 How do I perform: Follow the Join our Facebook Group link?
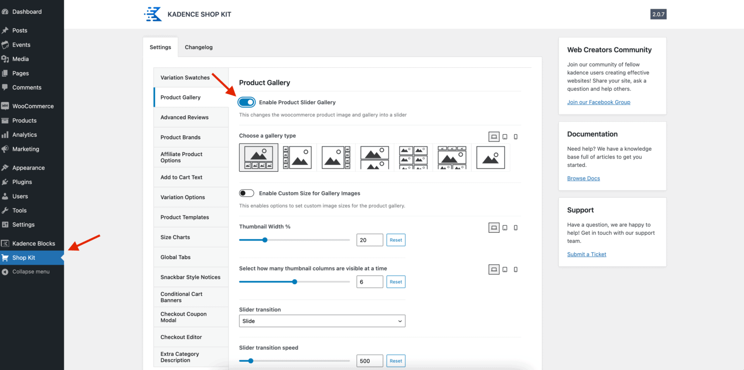point(599,102)
